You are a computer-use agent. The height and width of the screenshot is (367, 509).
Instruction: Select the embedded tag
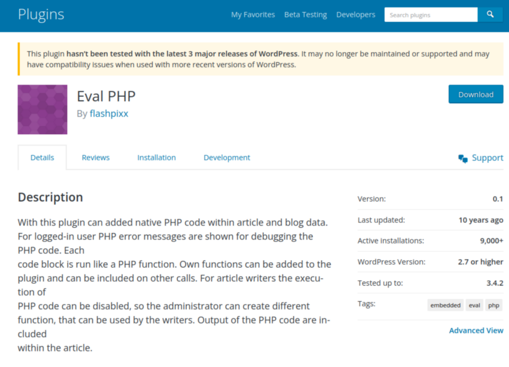click(444, 305)
